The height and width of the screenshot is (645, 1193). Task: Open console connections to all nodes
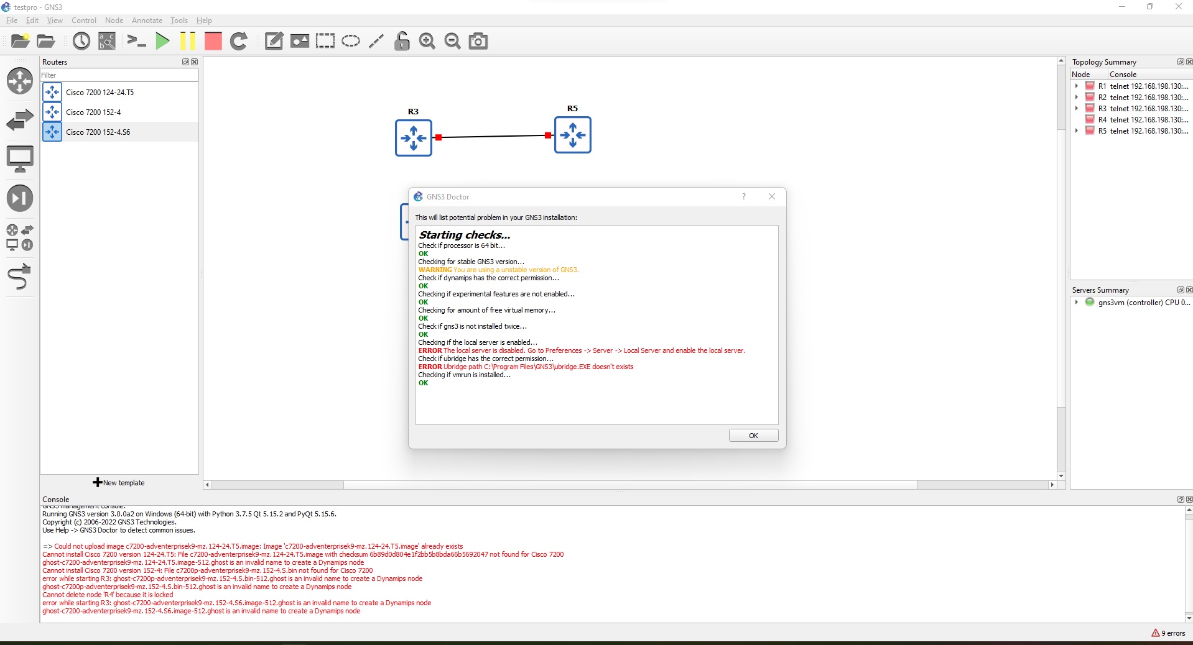[x=136, y=41]
